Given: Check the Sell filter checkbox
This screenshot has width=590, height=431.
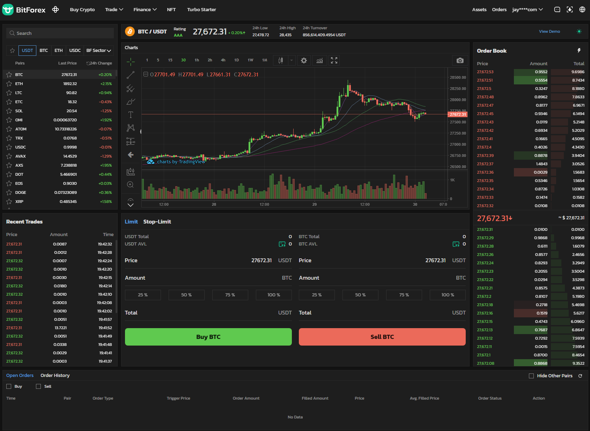Looking at the screenshot, I should [x=38, y=386].
